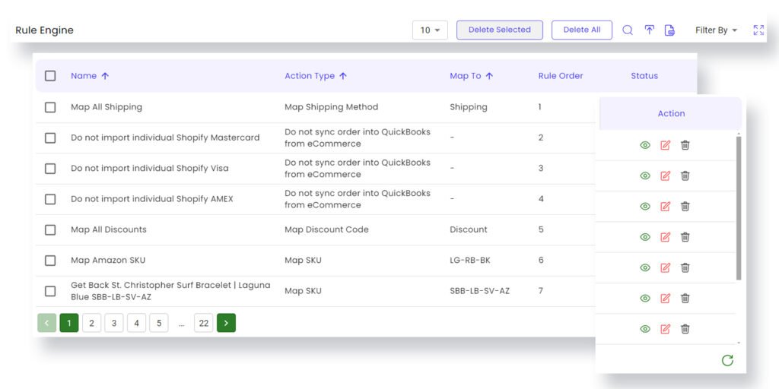
Task: Jump to page 4 in pagination
Action: point(136,323)
